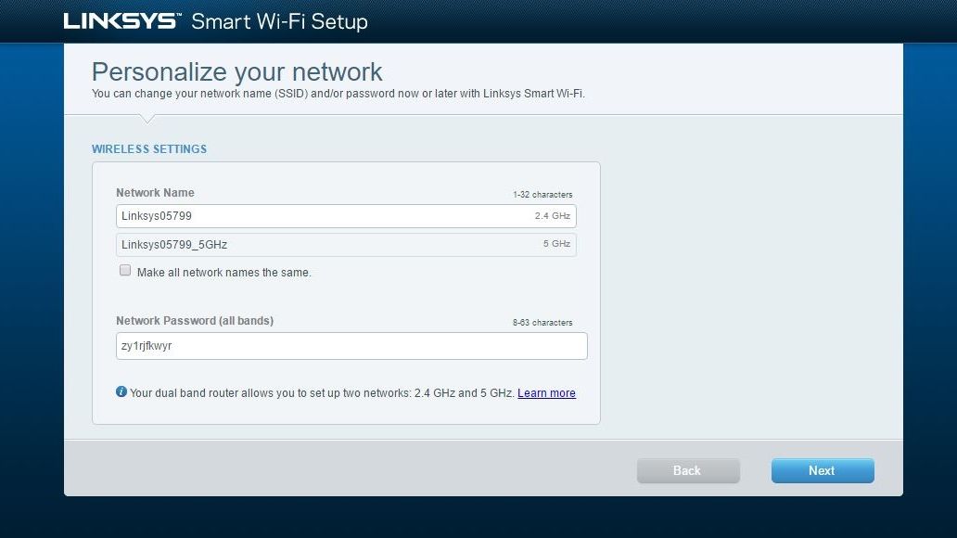Click the 'Network Password (all bands)' label
The image size is (957, 538).
point(195,321)
